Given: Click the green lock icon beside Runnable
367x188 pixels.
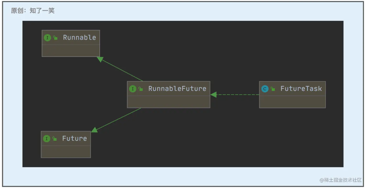Looking at the screenshot, I should pos(55,38).
